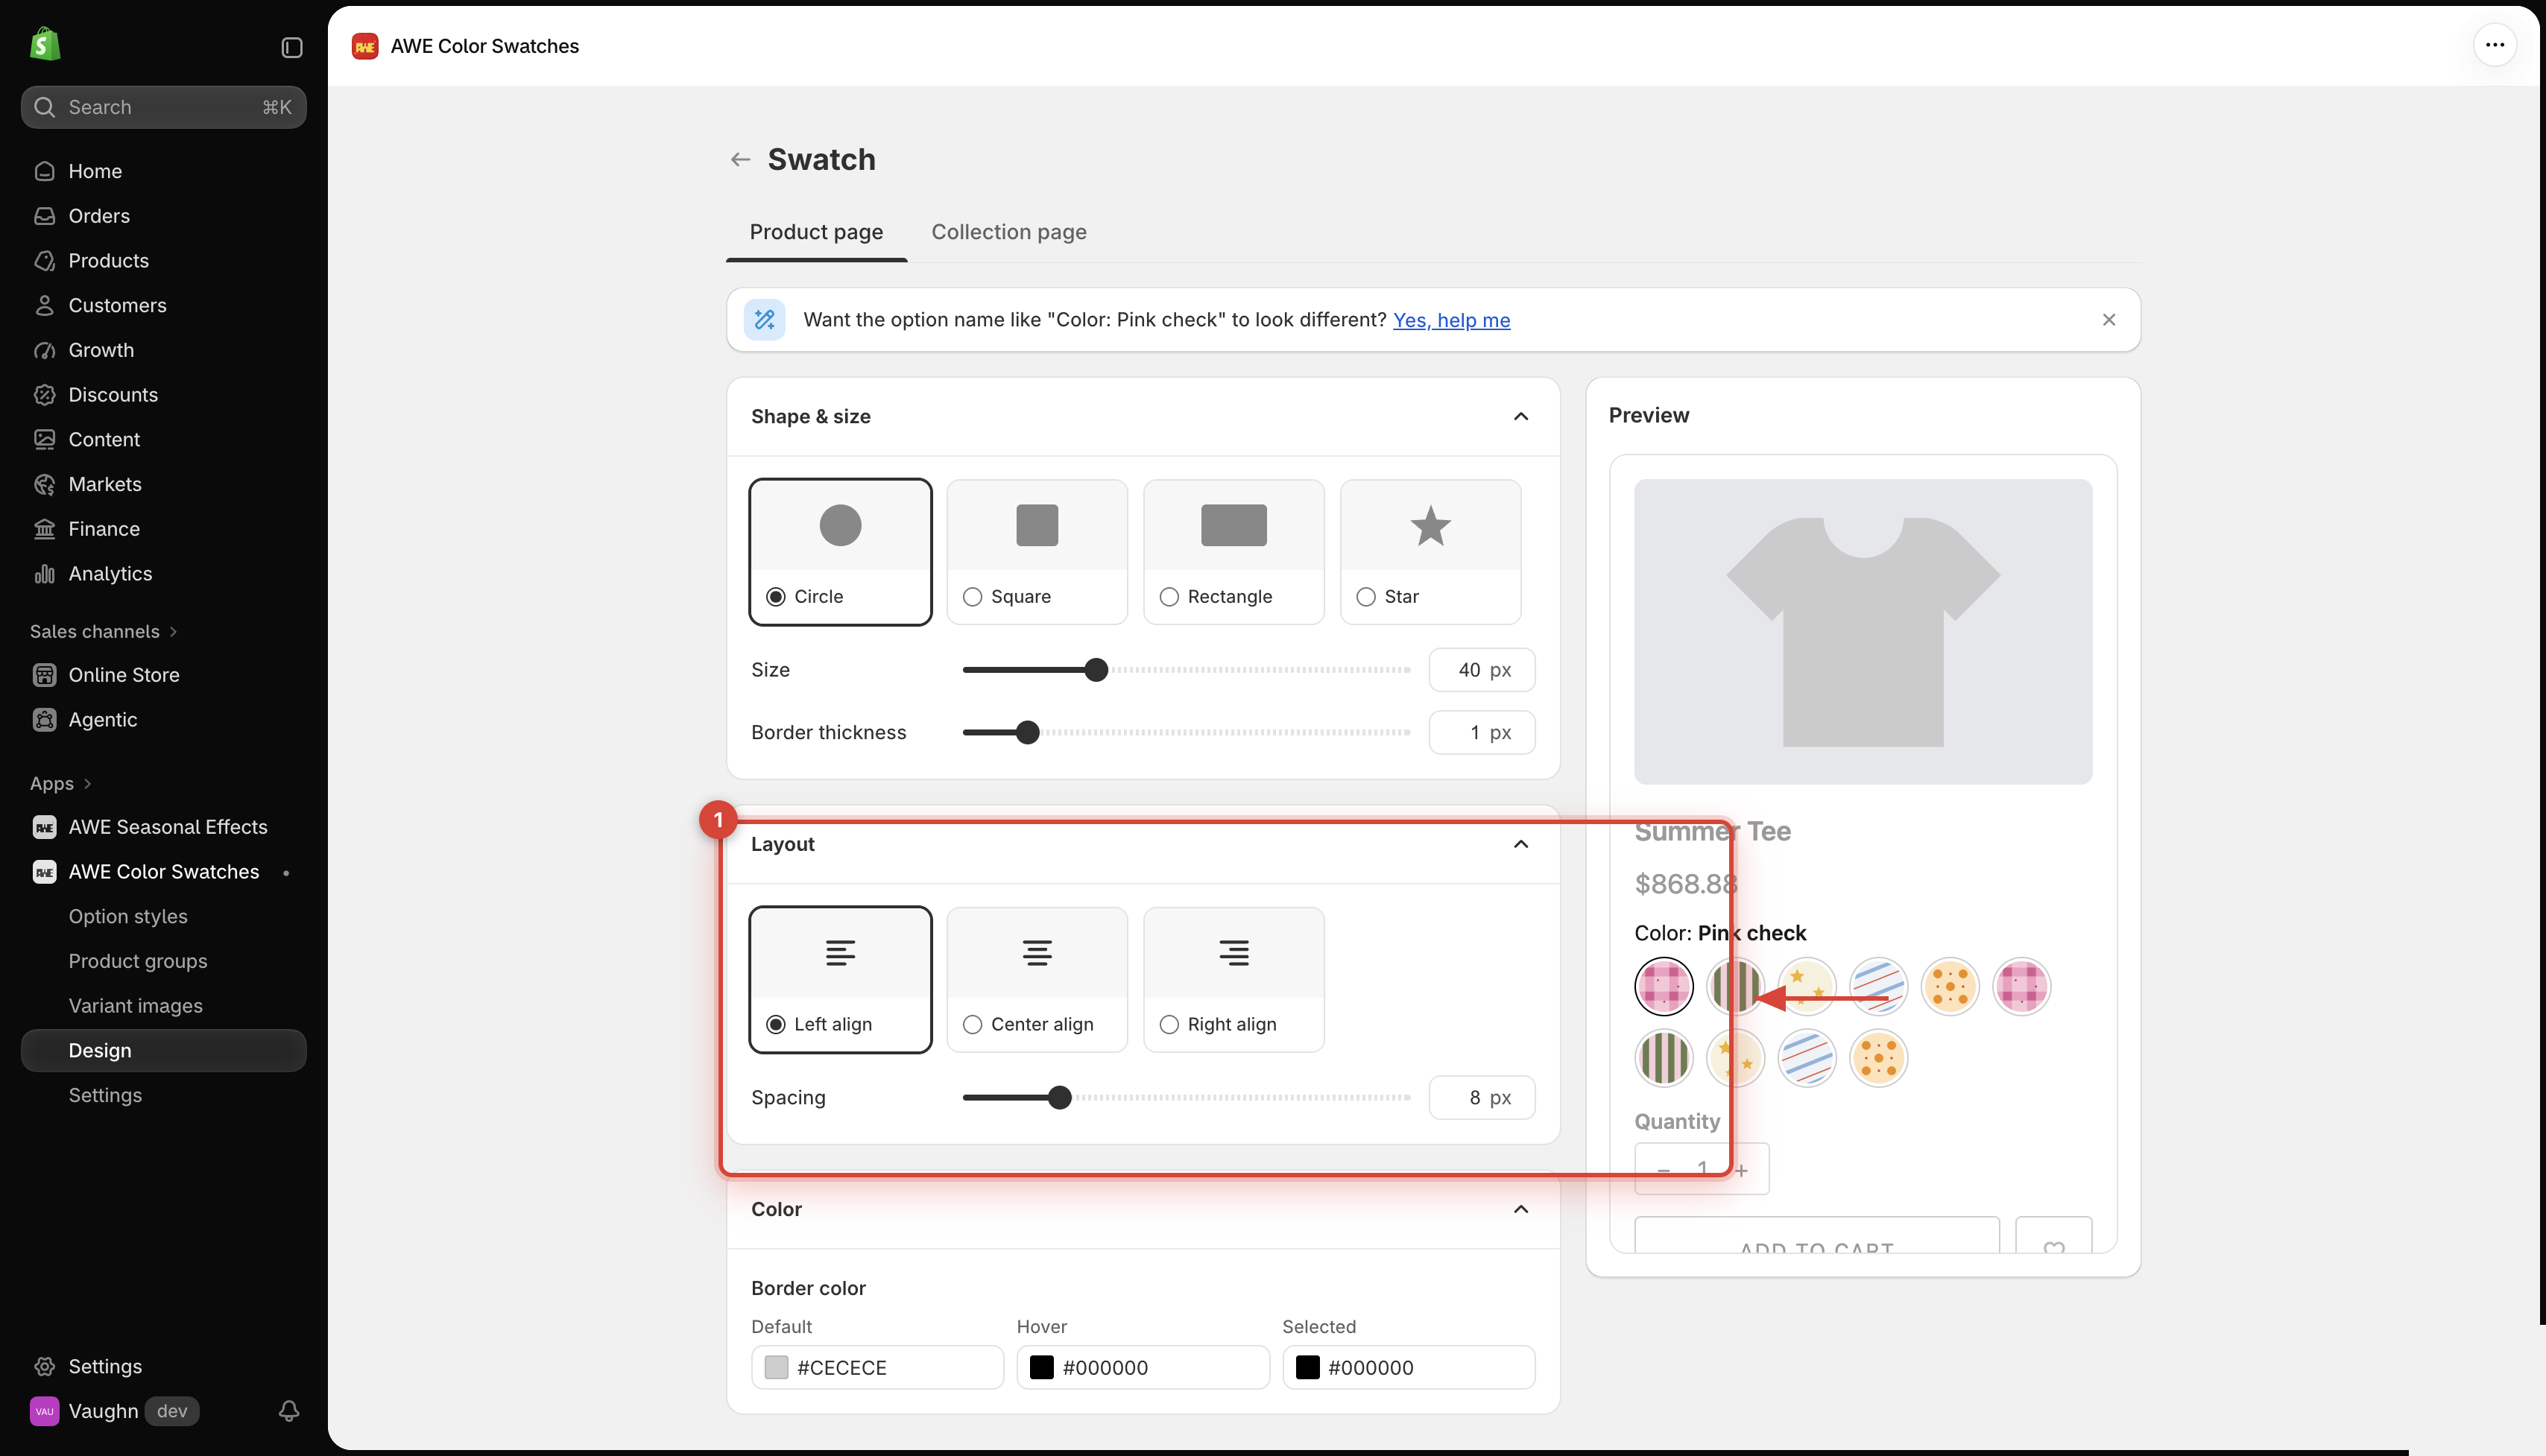Open the three-dot app menu
This screenshot has width=2546, height=1456.
[2494, 45]
